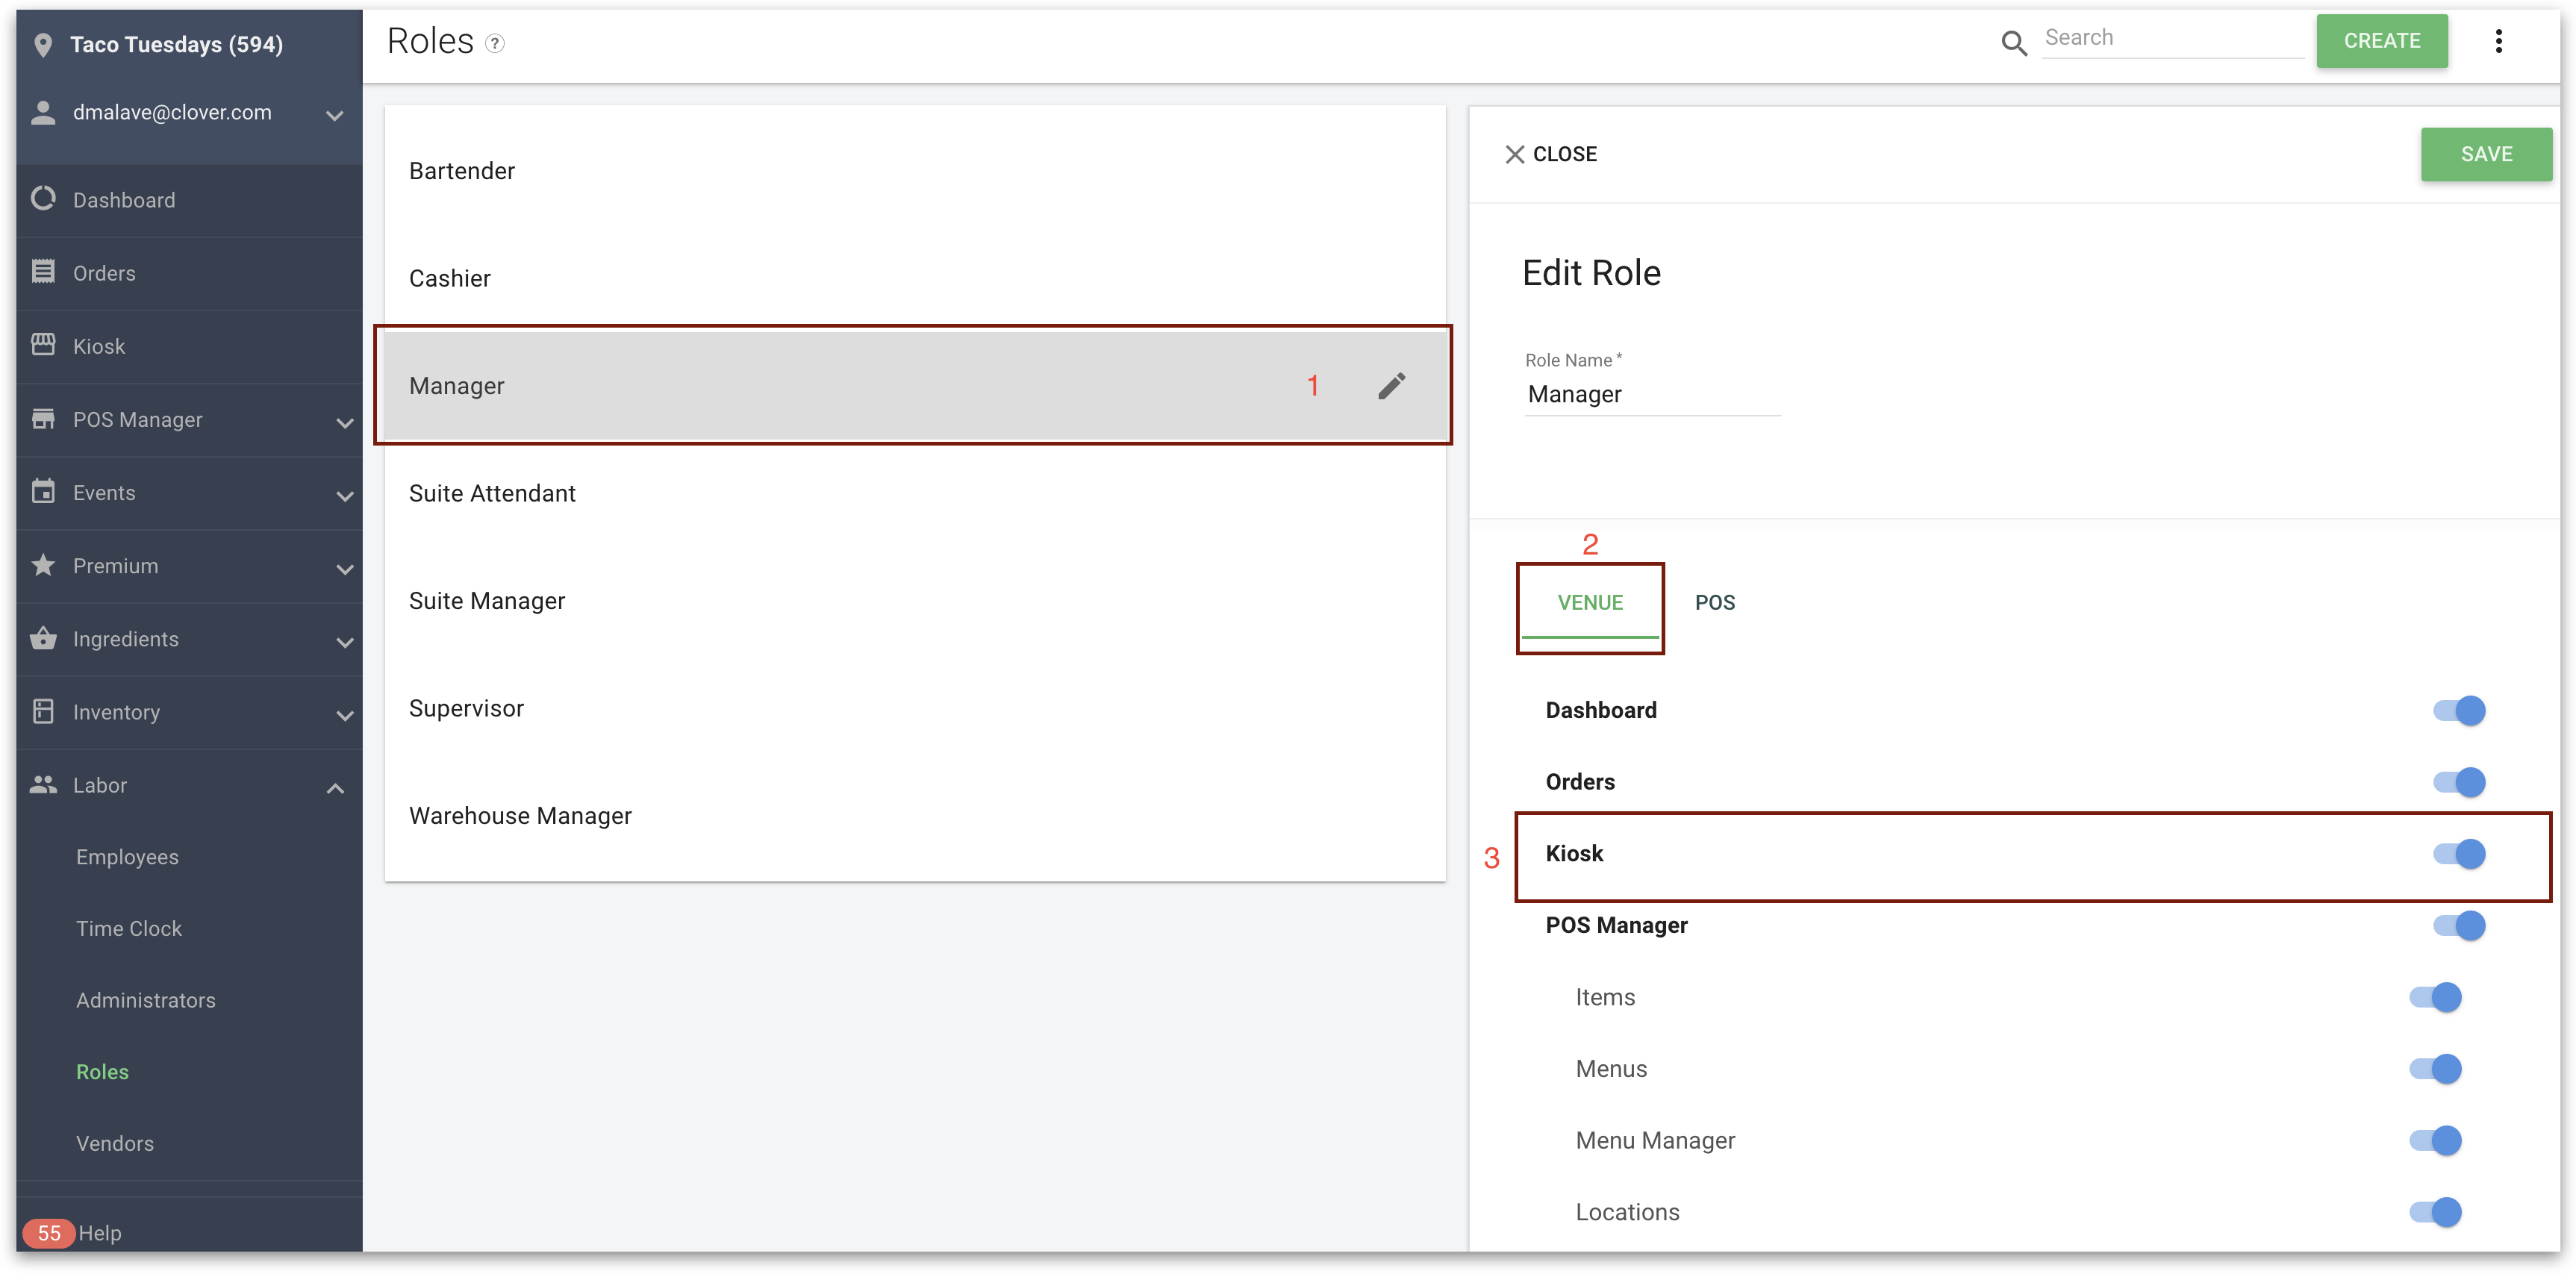Open the Help link in sidebar
Screen dimensions: 2576x1274
(100, 1232)
